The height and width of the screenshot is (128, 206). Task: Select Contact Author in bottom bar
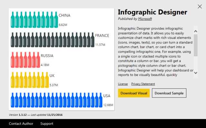tap(21, 123)
